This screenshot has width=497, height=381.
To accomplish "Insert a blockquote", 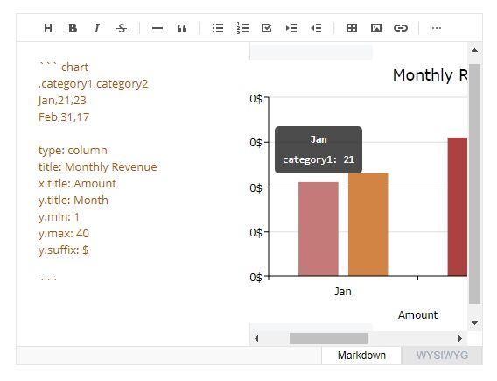I will pos(182,28).
